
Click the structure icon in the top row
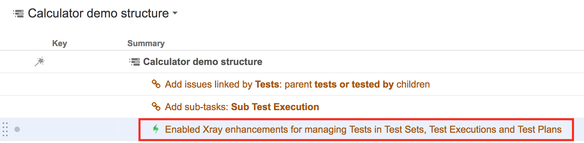tap(135, 62)
